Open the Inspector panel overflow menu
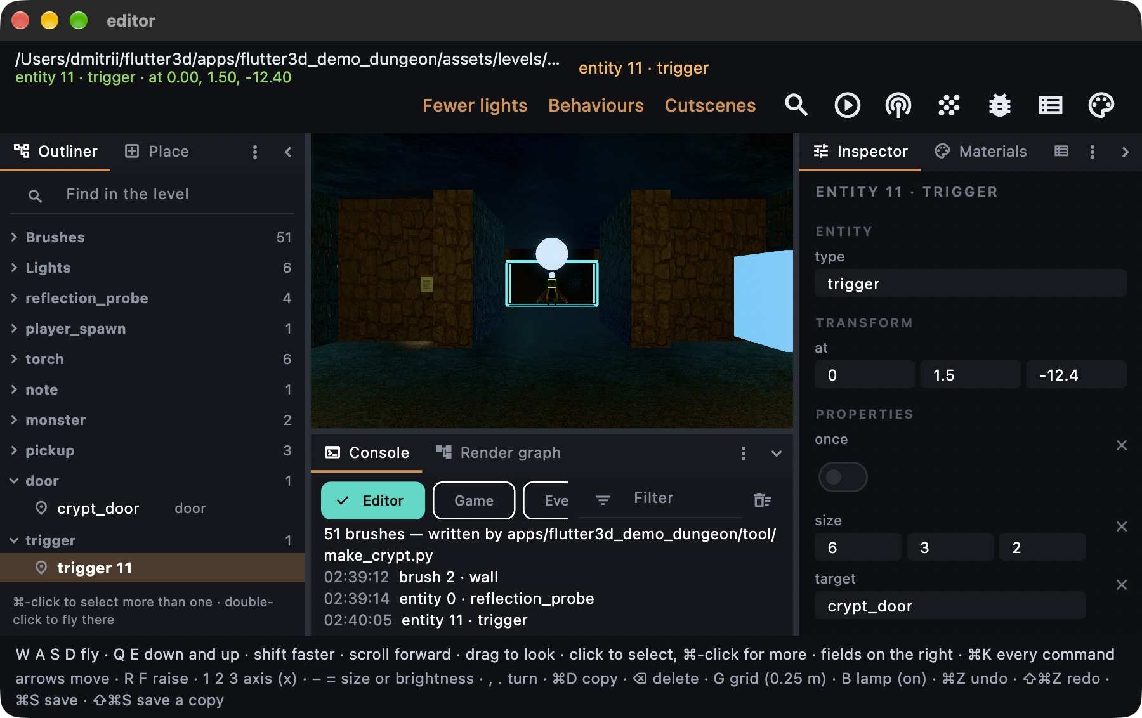Viewport: 1142px width, 718px height. click(1092, 152)
